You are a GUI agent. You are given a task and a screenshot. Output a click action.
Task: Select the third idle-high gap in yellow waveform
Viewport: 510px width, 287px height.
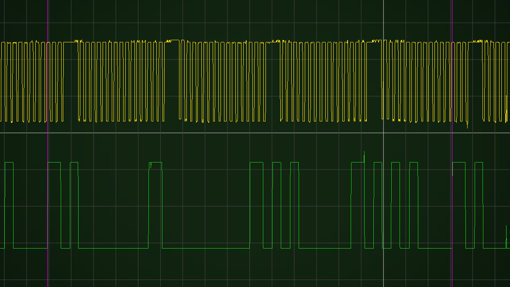273,41
